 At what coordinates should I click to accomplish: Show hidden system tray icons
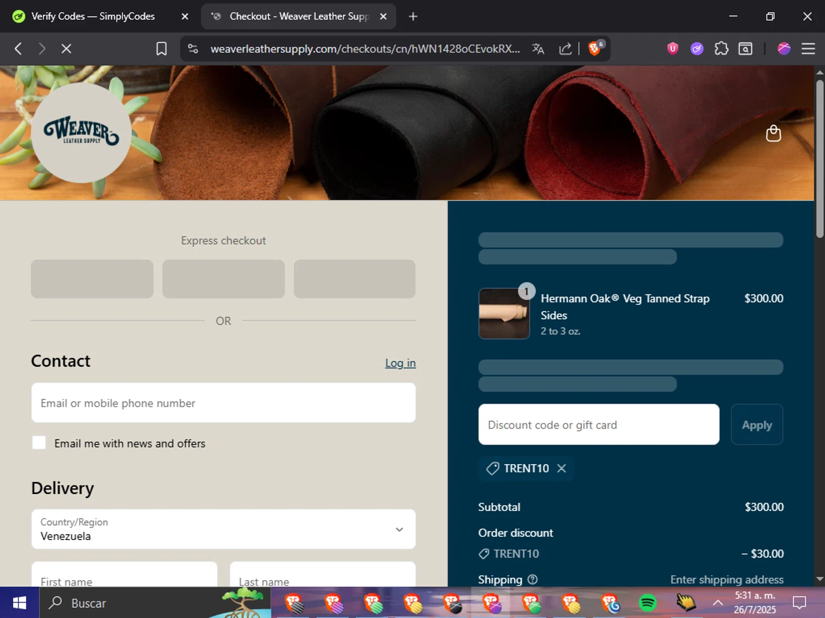point(718,603)
